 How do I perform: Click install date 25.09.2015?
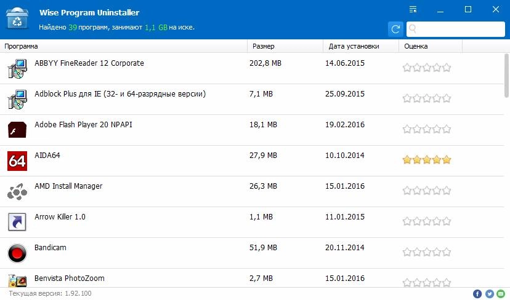point(345,94)
